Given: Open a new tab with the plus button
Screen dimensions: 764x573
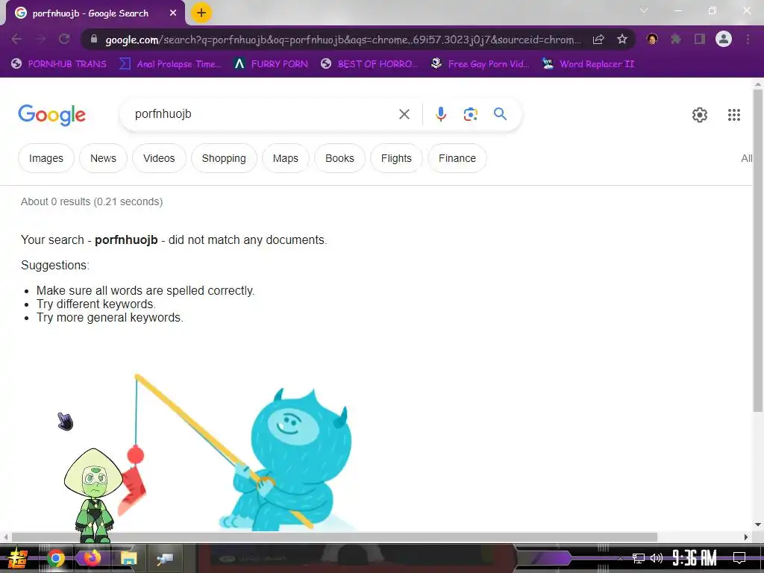Looking at the screenshot, I should (201, 13).
